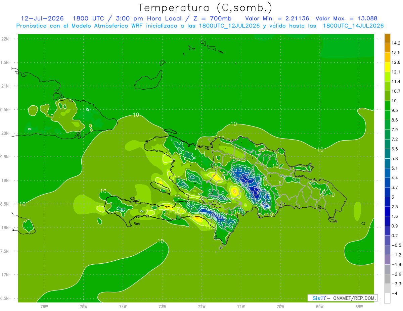Click the "11.5" contour label on the map
The image size is (403, 311).
[210, 227]
